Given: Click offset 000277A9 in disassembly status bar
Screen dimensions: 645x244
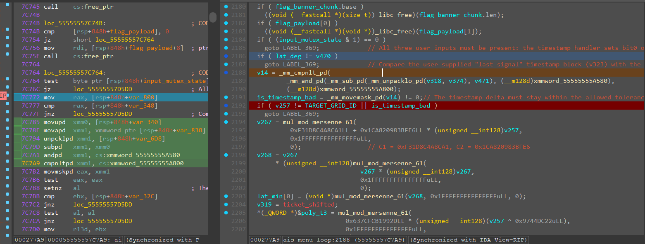Looking at the screenshot, I should pos(30,240).
